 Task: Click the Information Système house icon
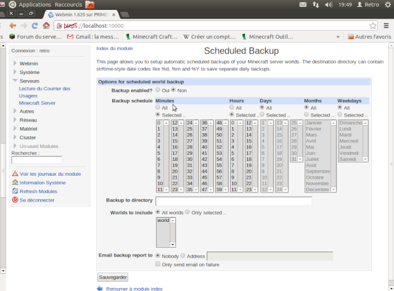click(15, 182)
